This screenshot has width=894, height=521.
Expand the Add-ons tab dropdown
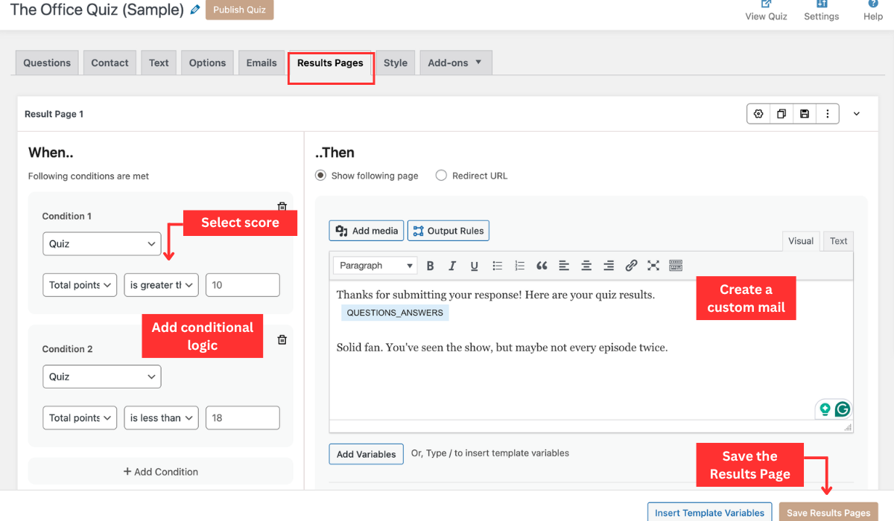[x=456, y=63]
